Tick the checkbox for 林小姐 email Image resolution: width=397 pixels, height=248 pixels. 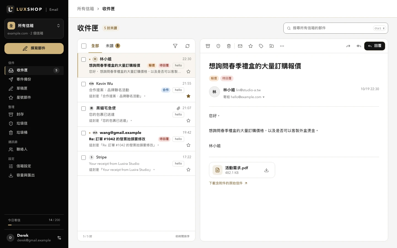[84, 60]
